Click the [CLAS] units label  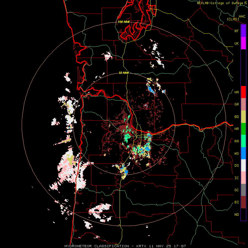pyautogui.click(x=233, y=19)
